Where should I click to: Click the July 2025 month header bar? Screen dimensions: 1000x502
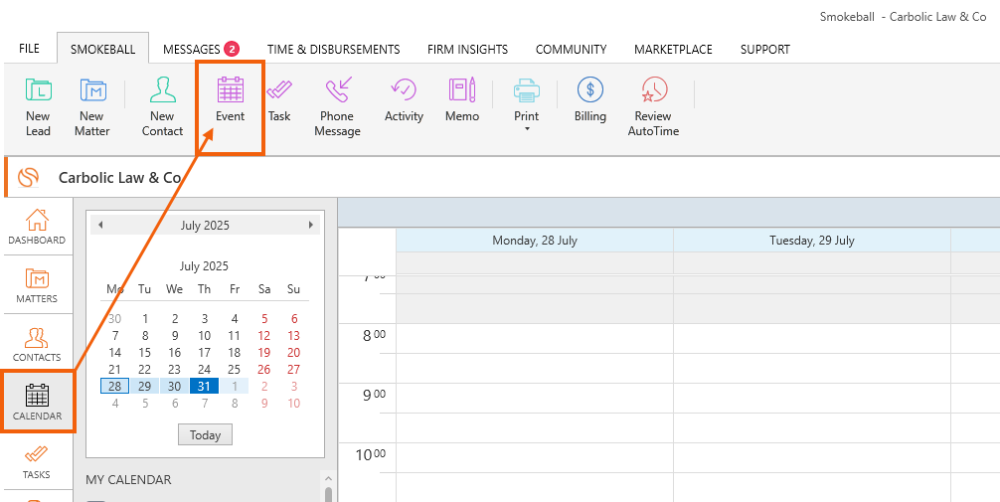[x=205, y=226]
